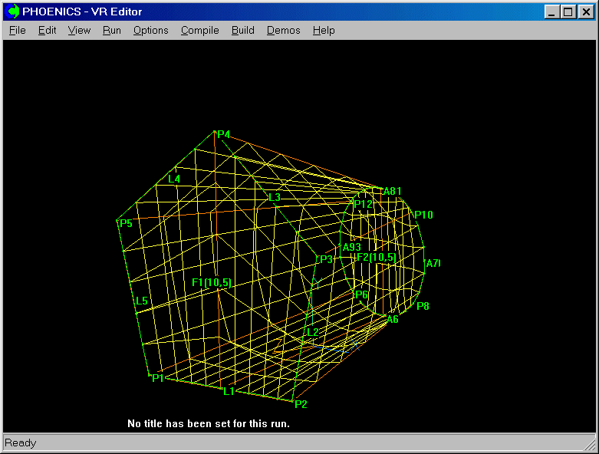Open the Demos menu
Image resolution: width=599 pixels, height=454 pixels.
[283, 31]
